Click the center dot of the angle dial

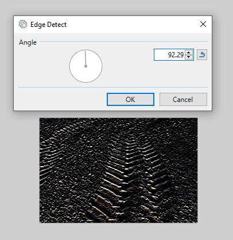coord(86,66)
